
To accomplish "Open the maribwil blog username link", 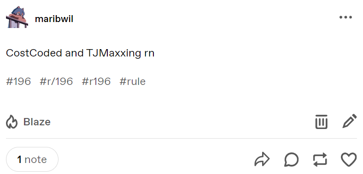I will click(54, 19).
